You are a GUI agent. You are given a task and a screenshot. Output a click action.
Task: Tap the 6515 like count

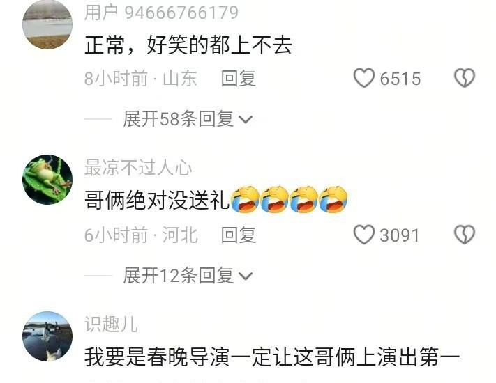tap(400, 79)
